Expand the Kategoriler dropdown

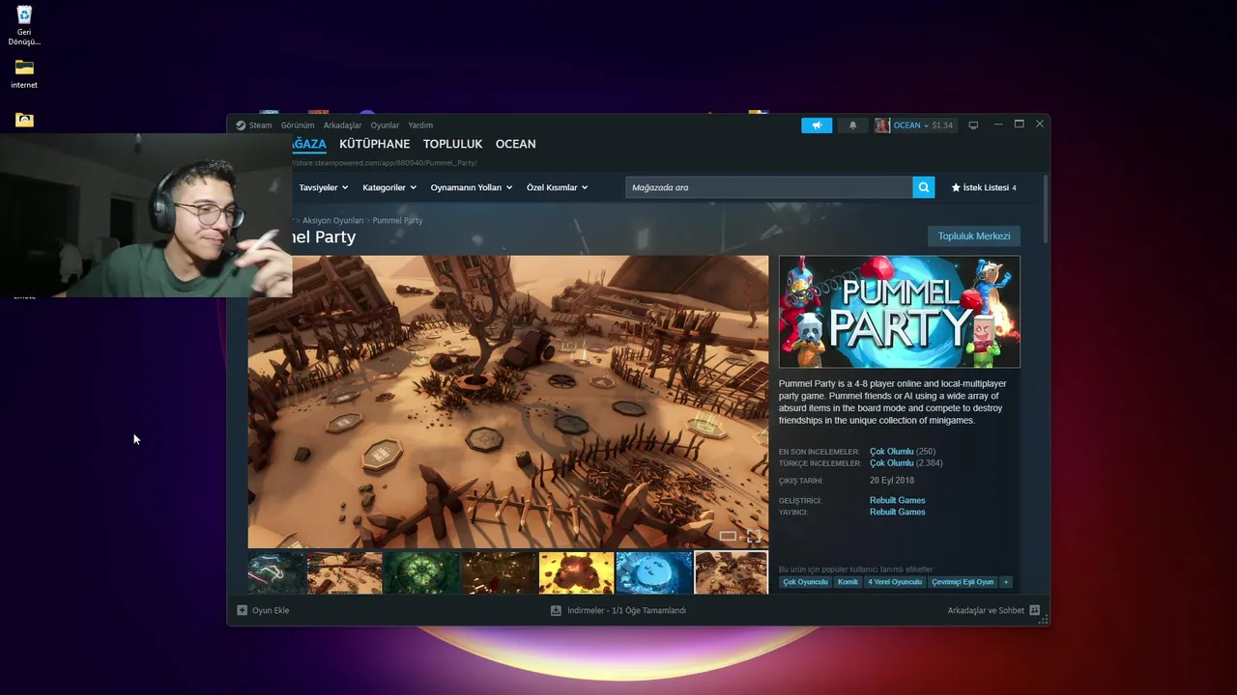[389, 187]
